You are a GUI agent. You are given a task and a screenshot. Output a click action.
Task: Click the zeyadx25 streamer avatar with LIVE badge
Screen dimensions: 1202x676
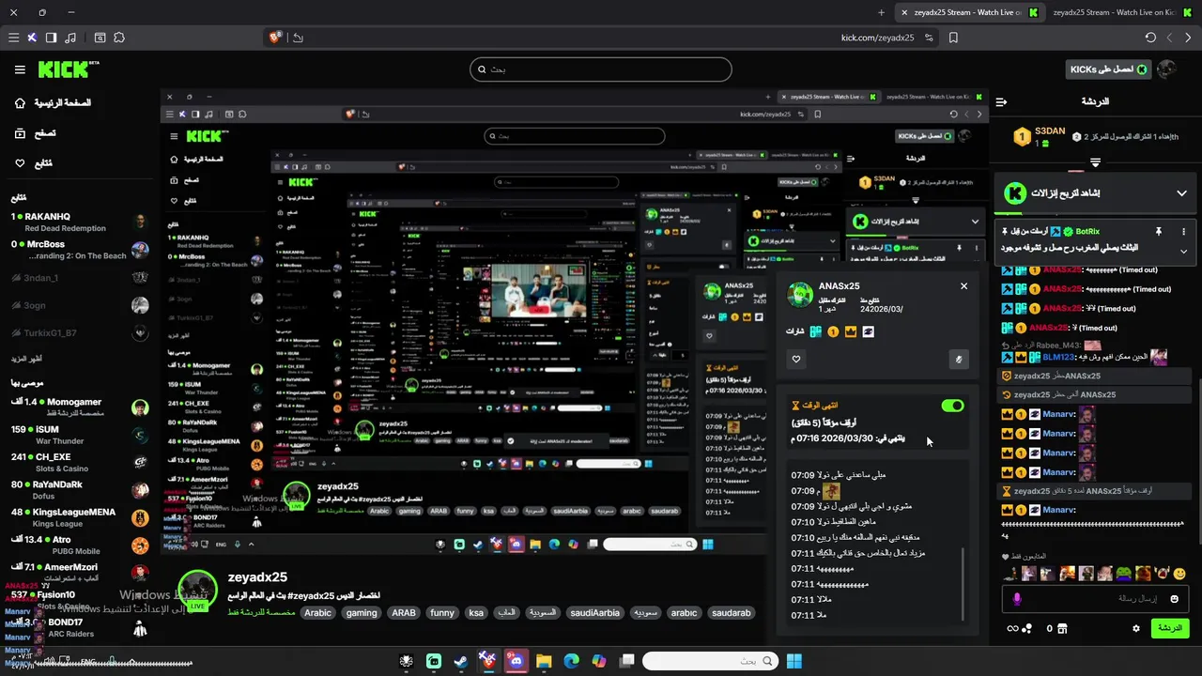tap(197, 591)
